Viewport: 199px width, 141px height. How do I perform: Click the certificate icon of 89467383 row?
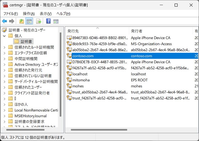(x=69, y=38)
